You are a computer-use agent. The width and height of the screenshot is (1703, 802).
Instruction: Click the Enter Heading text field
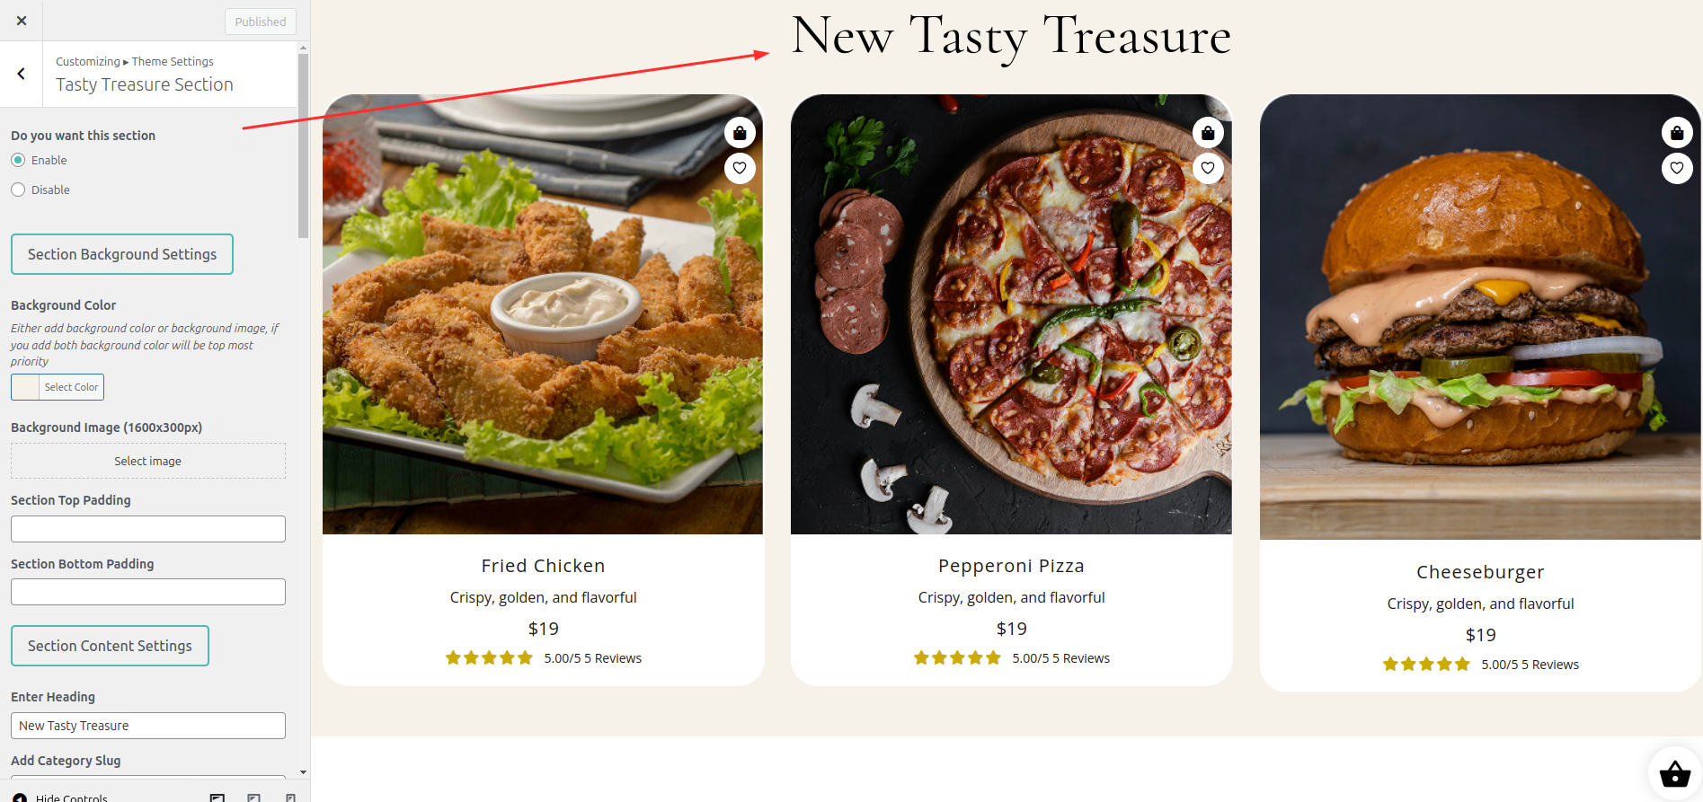pyautogui.click(x=148, y=726)
